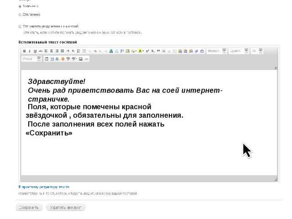
Task: Select the "Отключено" status radio button
Action: [20, 15]
